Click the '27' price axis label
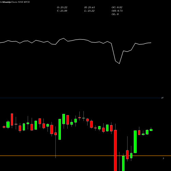This screenshot has width=171, height=171. click(x=162, y=98)
